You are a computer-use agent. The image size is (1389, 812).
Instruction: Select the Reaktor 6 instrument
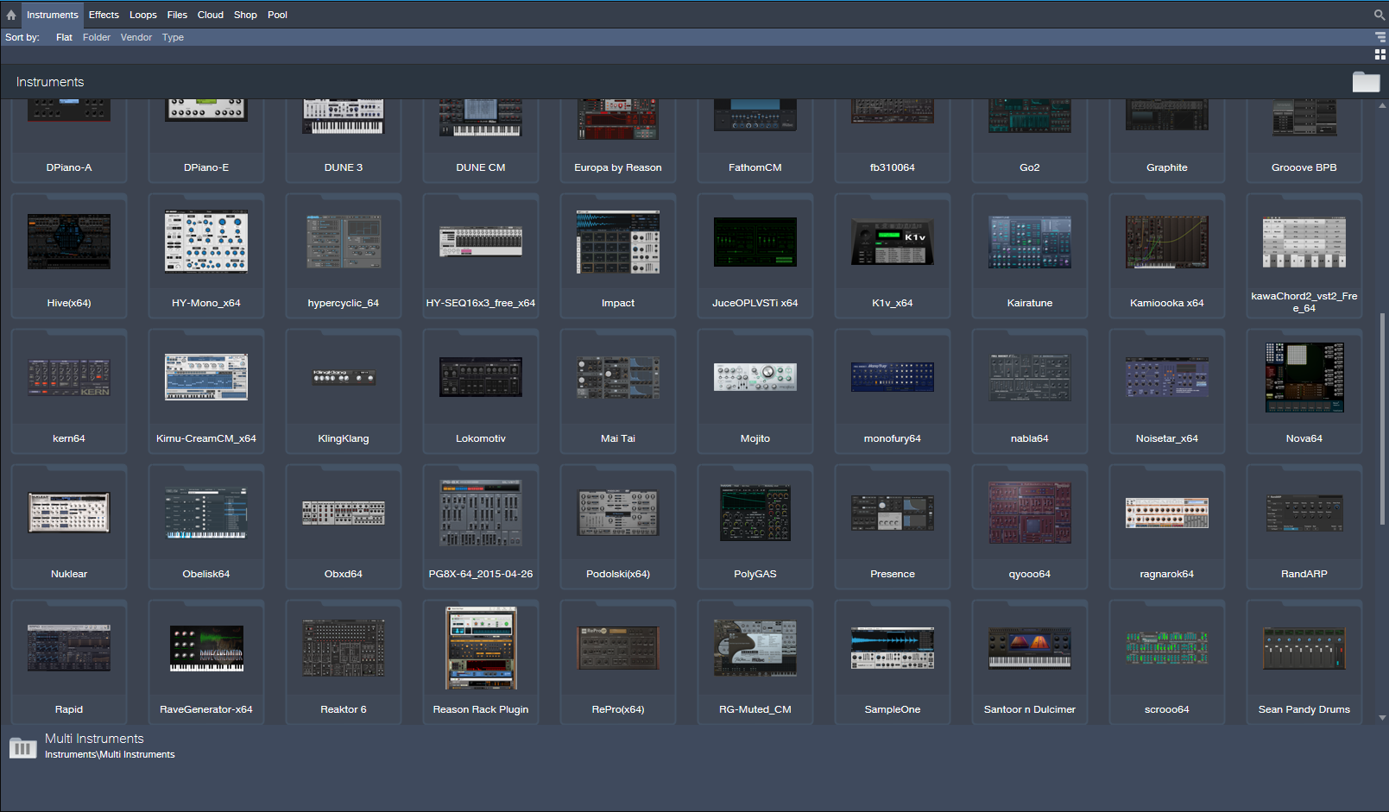[x=344, y=662]
